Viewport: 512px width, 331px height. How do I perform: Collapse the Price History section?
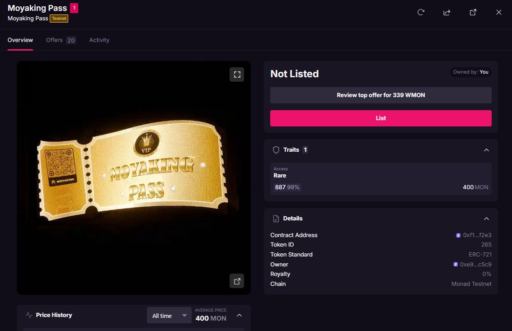coord(240,315)
